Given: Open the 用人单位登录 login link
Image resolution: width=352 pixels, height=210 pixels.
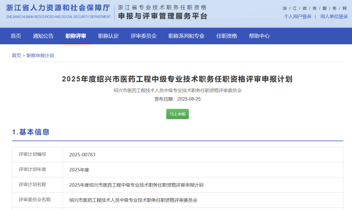Looking at the screenshot, I should 334,17.
